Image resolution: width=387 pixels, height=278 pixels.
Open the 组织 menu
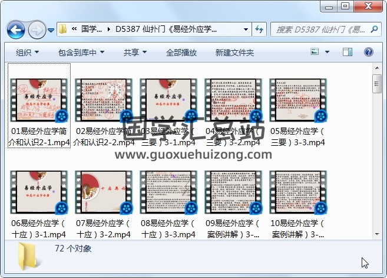28,53
